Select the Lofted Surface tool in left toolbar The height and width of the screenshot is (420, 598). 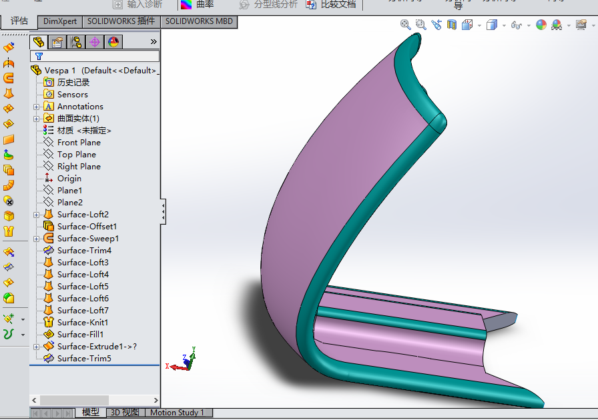(x=9, y=93)
